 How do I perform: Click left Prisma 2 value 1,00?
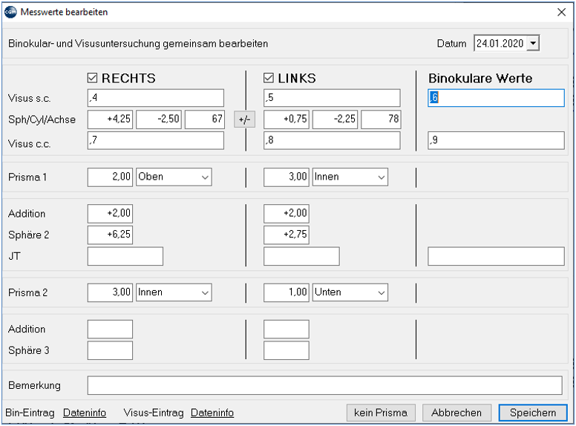(287, 292)
